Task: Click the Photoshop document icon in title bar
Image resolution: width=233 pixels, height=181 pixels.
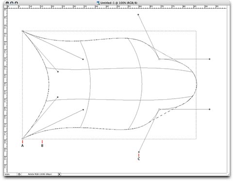Action: click(x=98, y=3)
